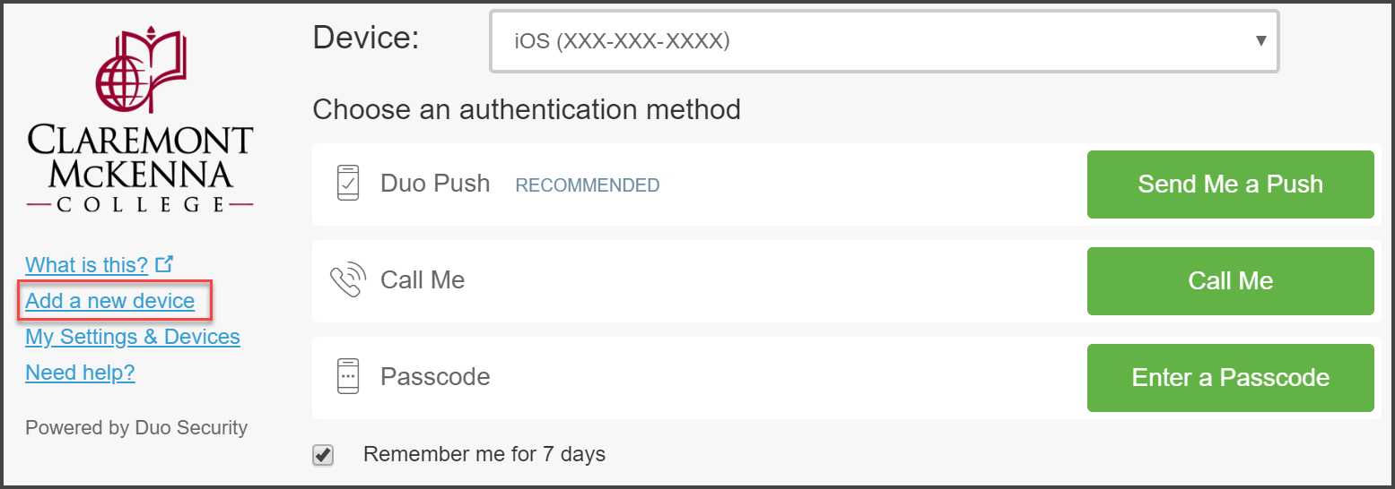Open the Device selection dropdown
1395x489 pixels.
click(884, 41)
